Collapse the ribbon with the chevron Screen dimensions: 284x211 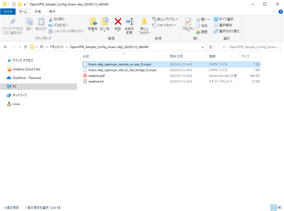coord(274,12)
